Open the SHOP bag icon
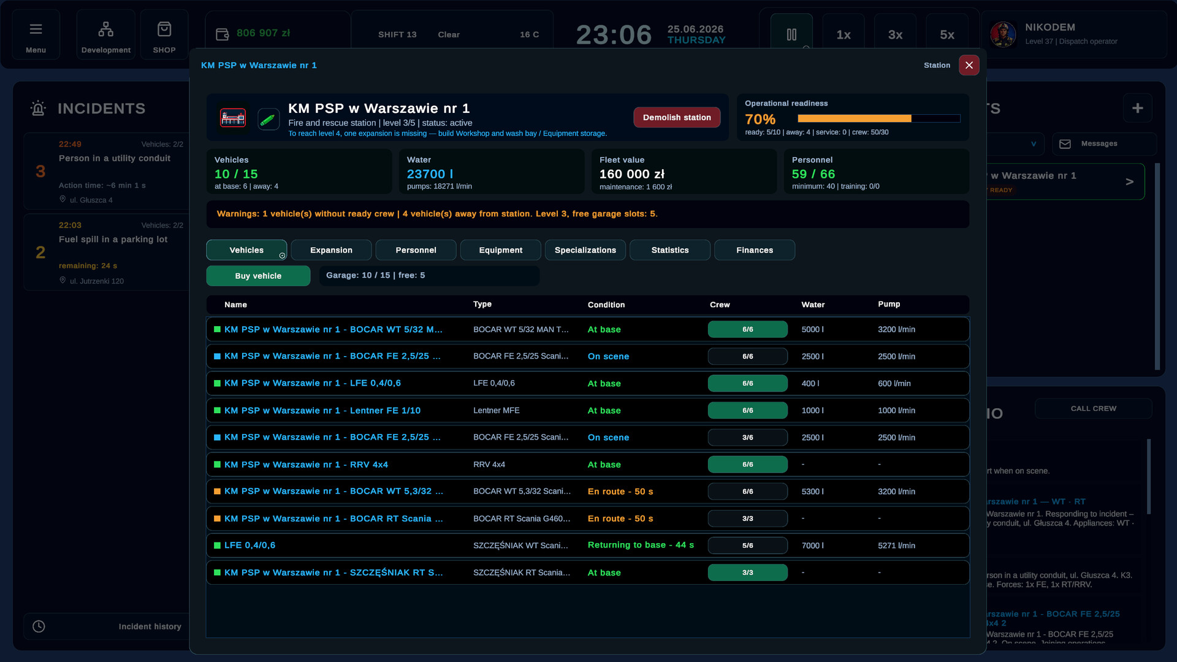Screen dimensions: 1177x662 (x=164, y=29)
